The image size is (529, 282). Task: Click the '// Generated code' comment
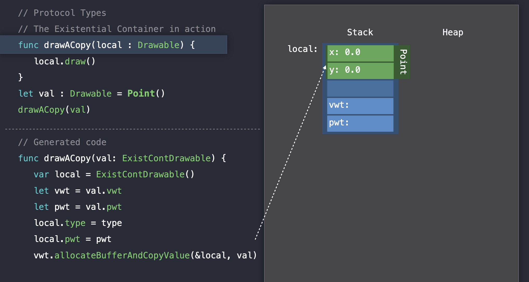tap(62, 142)
